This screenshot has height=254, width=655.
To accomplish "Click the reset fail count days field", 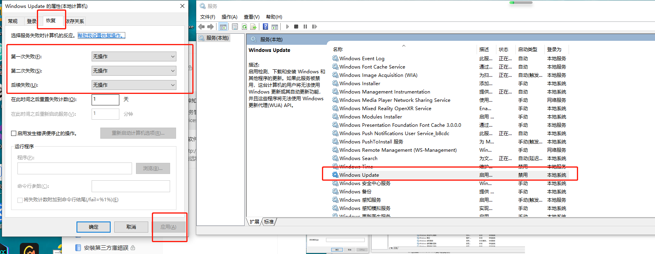I will coord(105,99).
